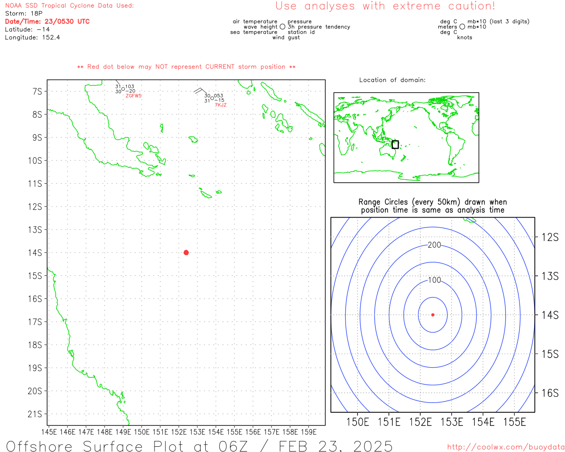This screenshot has height=452, width=565.
Task: Click the '155E' label under range plot
Action: (x=515, y=422)
